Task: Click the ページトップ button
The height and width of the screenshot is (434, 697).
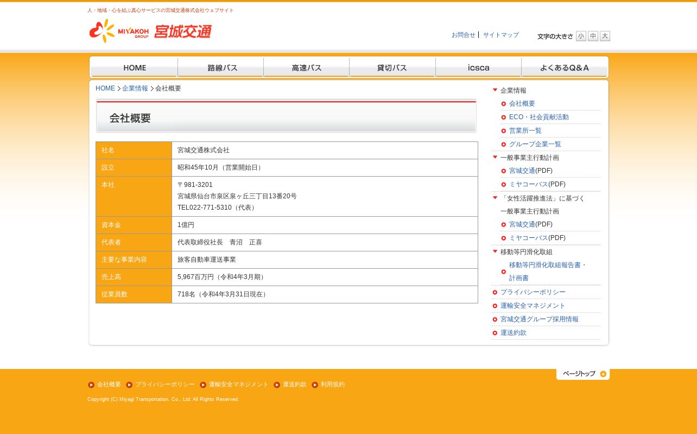Action: click(x=583, y=374)
